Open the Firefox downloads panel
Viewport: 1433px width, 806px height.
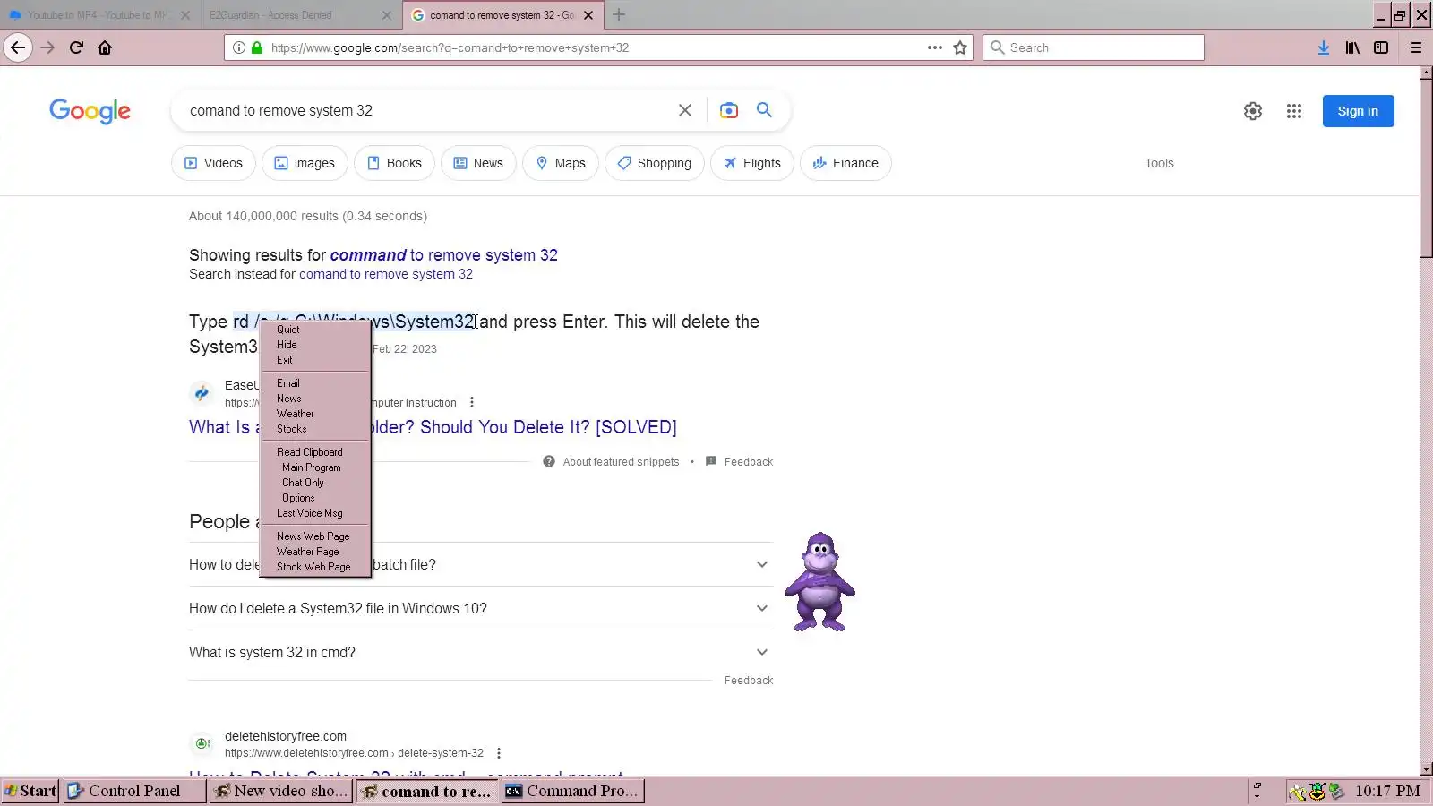pyautogui.click(x=1324, y=47)
